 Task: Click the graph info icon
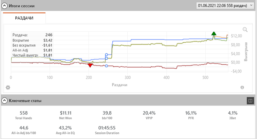pyautogui.click(x=242, y=88)
